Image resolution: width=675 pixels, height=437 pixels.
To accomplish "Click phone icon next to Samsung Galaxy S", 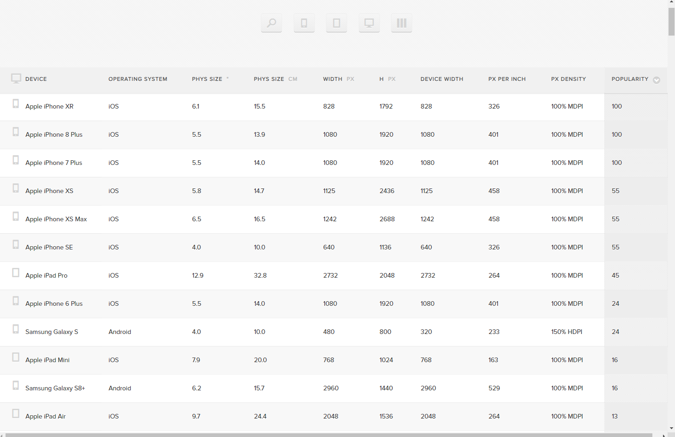I will tap(16, 329).
